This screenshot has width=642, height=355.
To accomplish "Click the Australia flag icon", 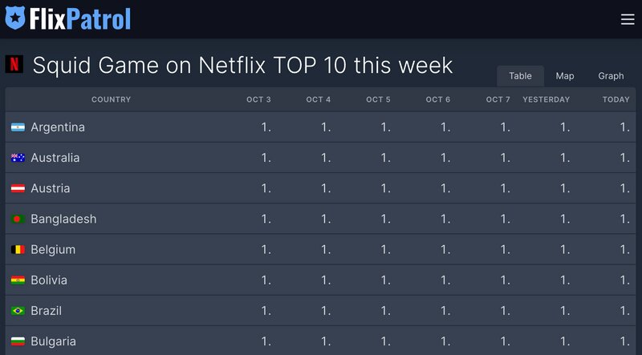I will tap(18, 158).
